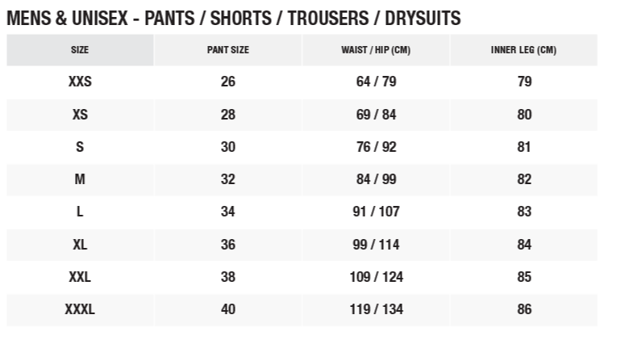This screenshot has width=625, height=340.
Task: Select the XL size cell
Action: click(x=80, y=245)
